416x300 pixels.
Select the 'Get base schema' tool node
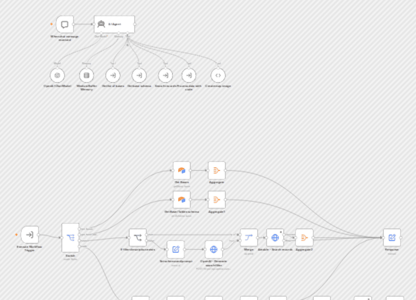click(x=139, y=75)
